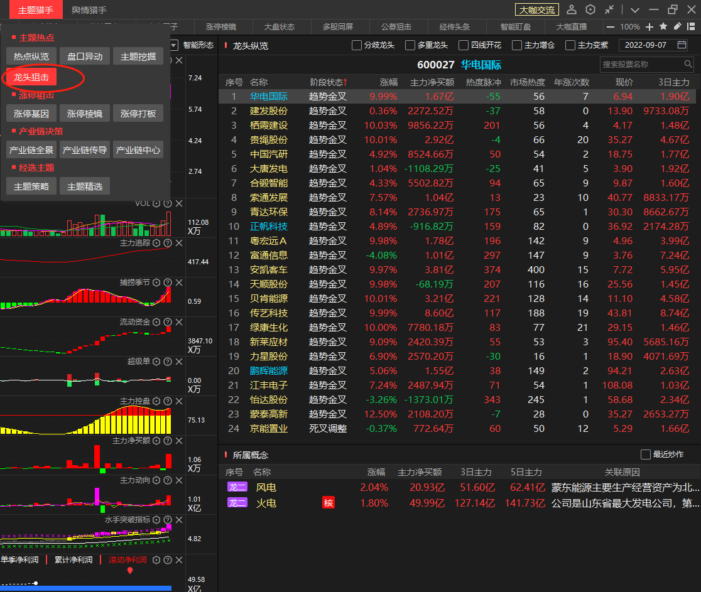Switch to the 舆情猎手 tab
Screen dimensions: 701x592
click(89, 10)
